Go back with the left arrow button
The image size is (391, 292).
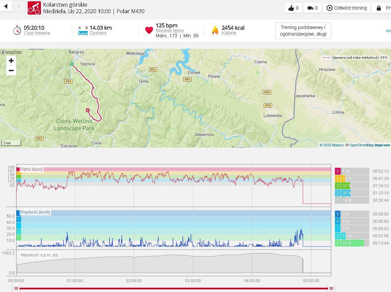(6, 6)
